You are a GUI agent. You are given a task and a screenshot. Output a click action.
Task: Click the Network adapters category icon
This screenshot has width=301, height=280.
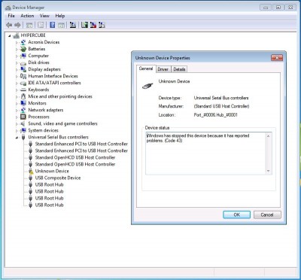point(23,110)
